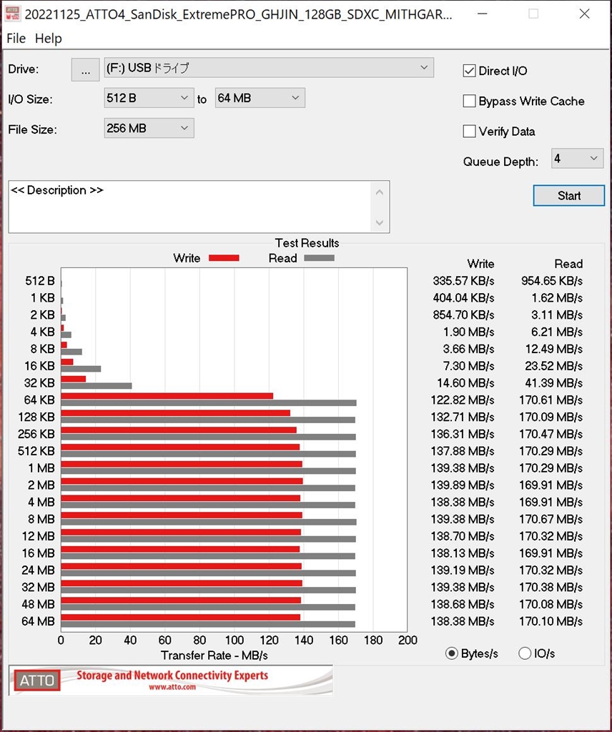Image resolution: width=612 pixels, height=732 pixels.
Task: Open the www.atto.com link
Action: pos(172,687)
